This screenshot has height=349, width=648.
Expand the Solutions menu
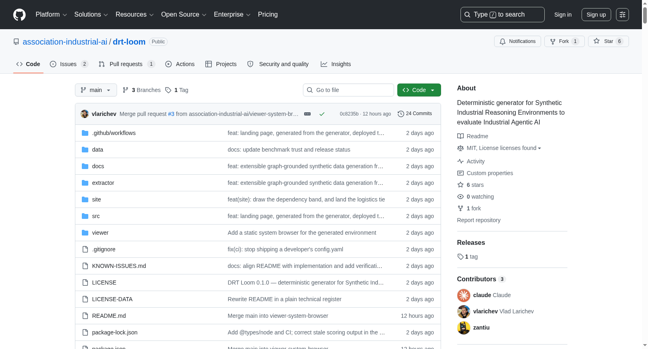click(91, 15)
